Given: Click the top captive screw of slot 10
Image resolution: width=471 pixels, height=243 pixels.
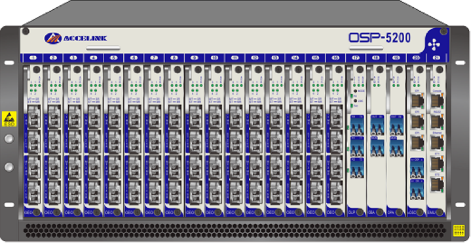Looking at the screenshot, I should point(218,69).
